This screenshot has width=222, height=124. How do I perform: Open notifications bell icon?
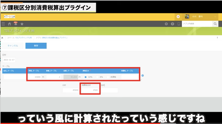tap(16, 24)
